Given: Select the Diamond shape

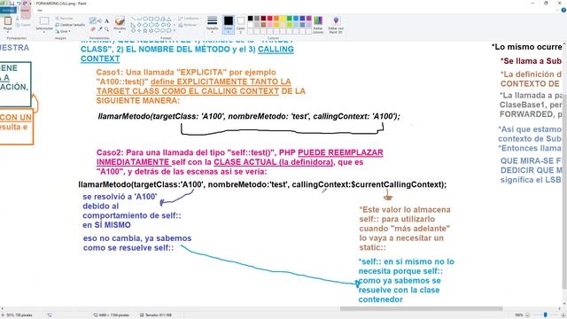Looking at the screenshot, I should coord(139,25).
